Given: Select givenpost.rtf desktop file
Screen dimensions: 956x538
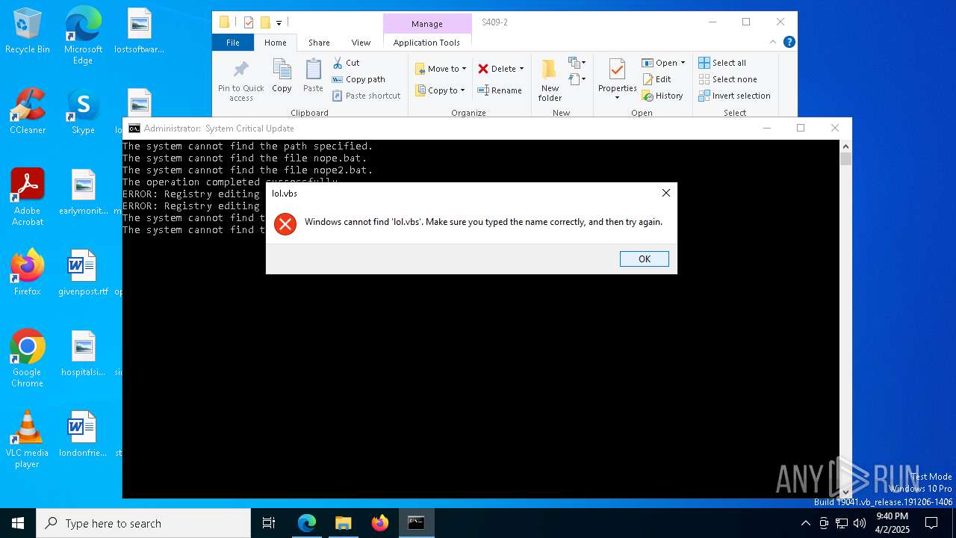Looking at the screenshot, I should (83, 273).
